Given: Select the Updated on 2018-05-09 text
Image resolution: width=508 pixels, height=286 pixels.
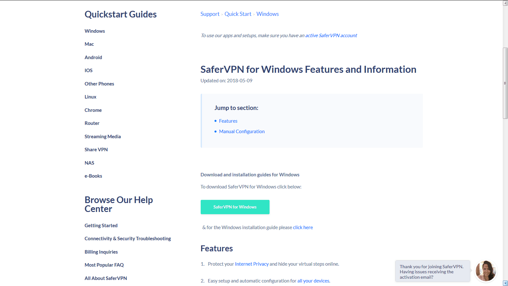Looking at the screenshot, I should coord(226,81).
